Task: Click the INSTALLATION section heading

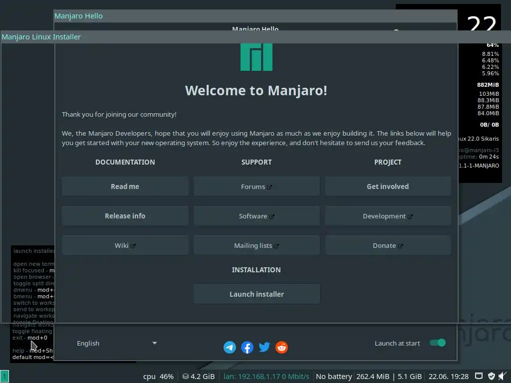Action: [256, 270]
